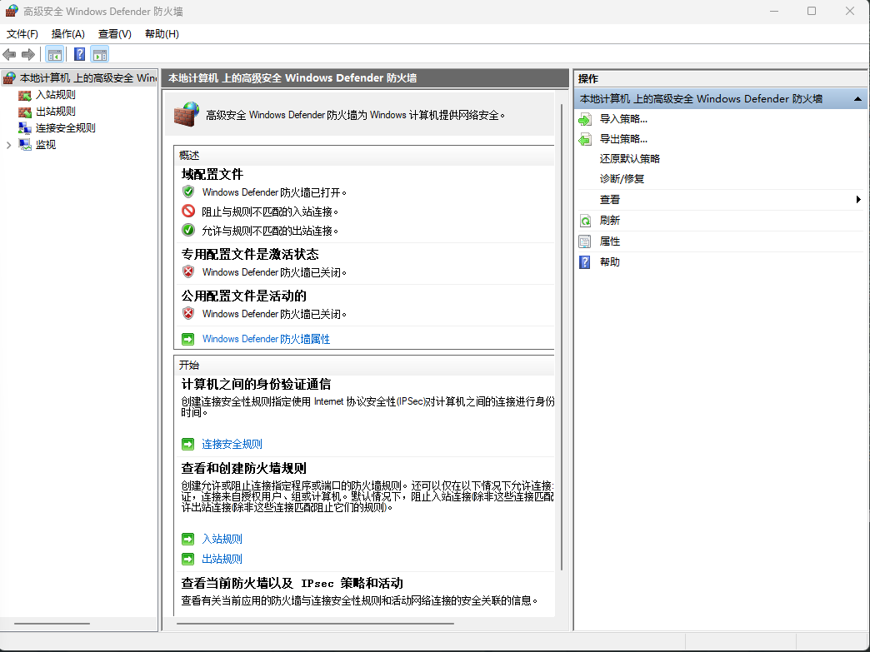Screen dimensions: 870x652
Task: Click the 操作 title of the right pane
Action: tap(588, 79)
